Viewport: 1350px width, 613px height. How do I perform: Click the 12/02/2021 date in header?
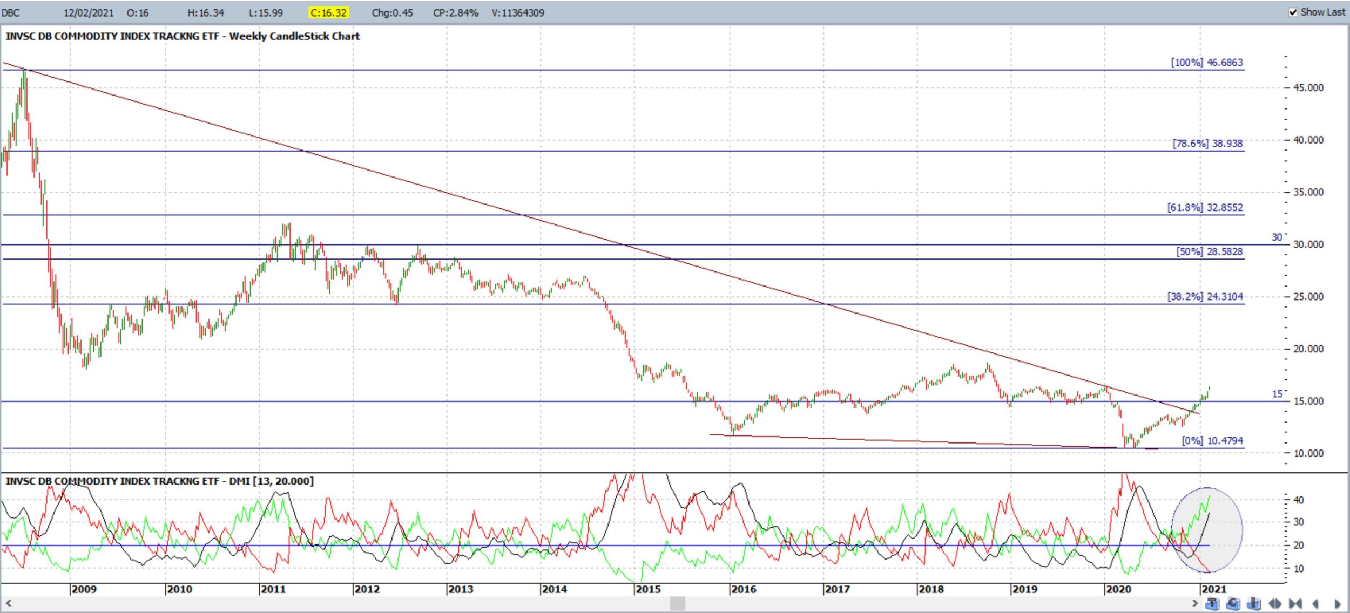click(89, 13)
